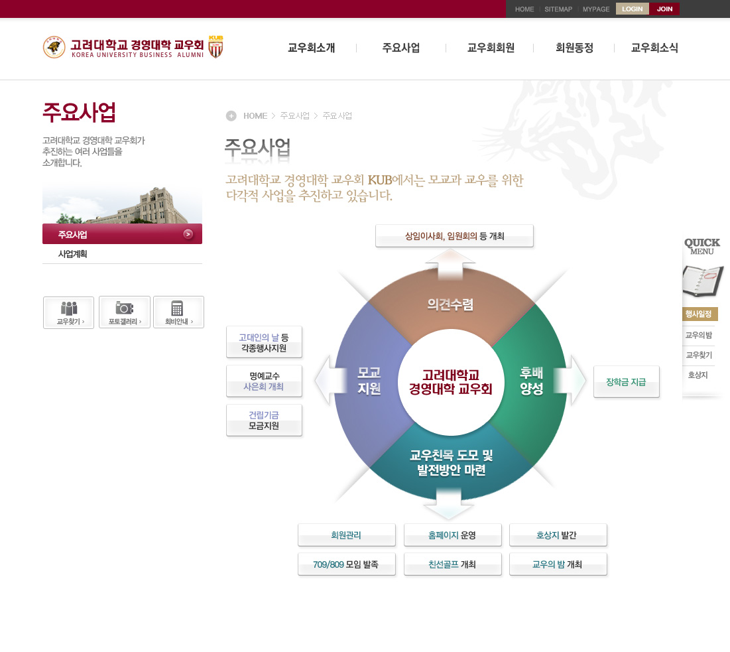Click the 교우친목 도모 및 발전방안 마련 segment
This screenshot has width=730, height=652.
coord(451,462)
